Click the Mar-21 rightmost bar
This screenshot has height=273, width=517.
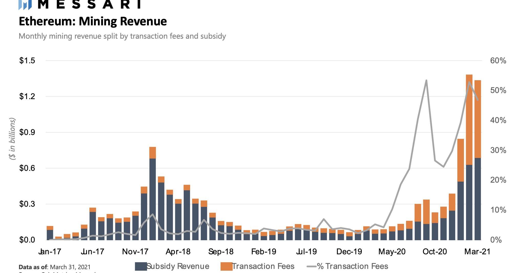point(478,160)
